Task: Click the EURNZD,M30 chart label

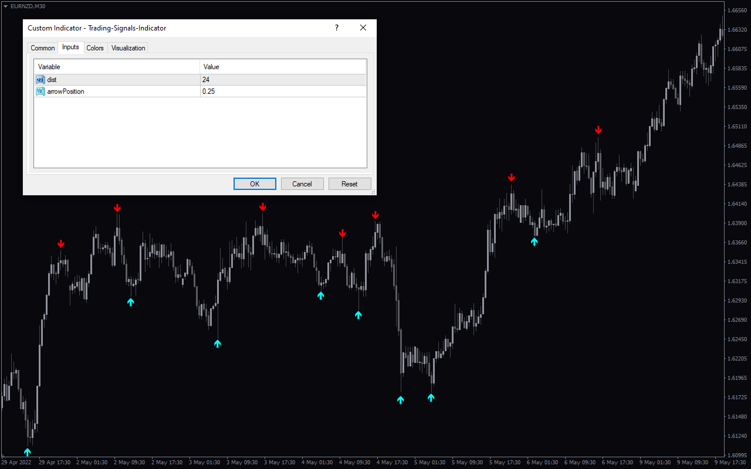Action: [28, 6]
